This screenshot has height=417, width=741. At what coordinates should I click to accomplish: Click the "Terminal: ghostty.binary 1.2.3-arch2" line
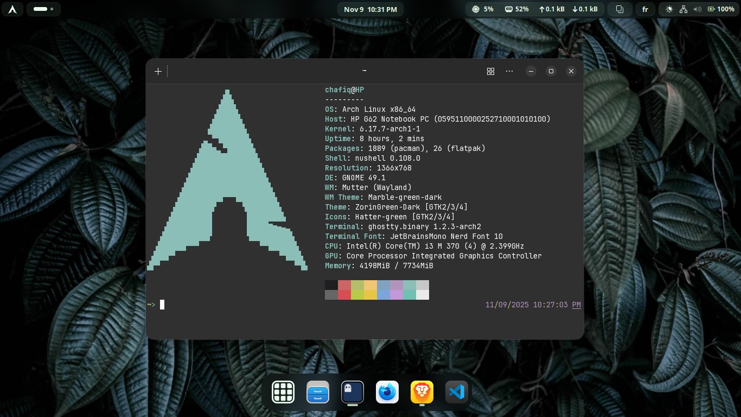click(403, 226)
